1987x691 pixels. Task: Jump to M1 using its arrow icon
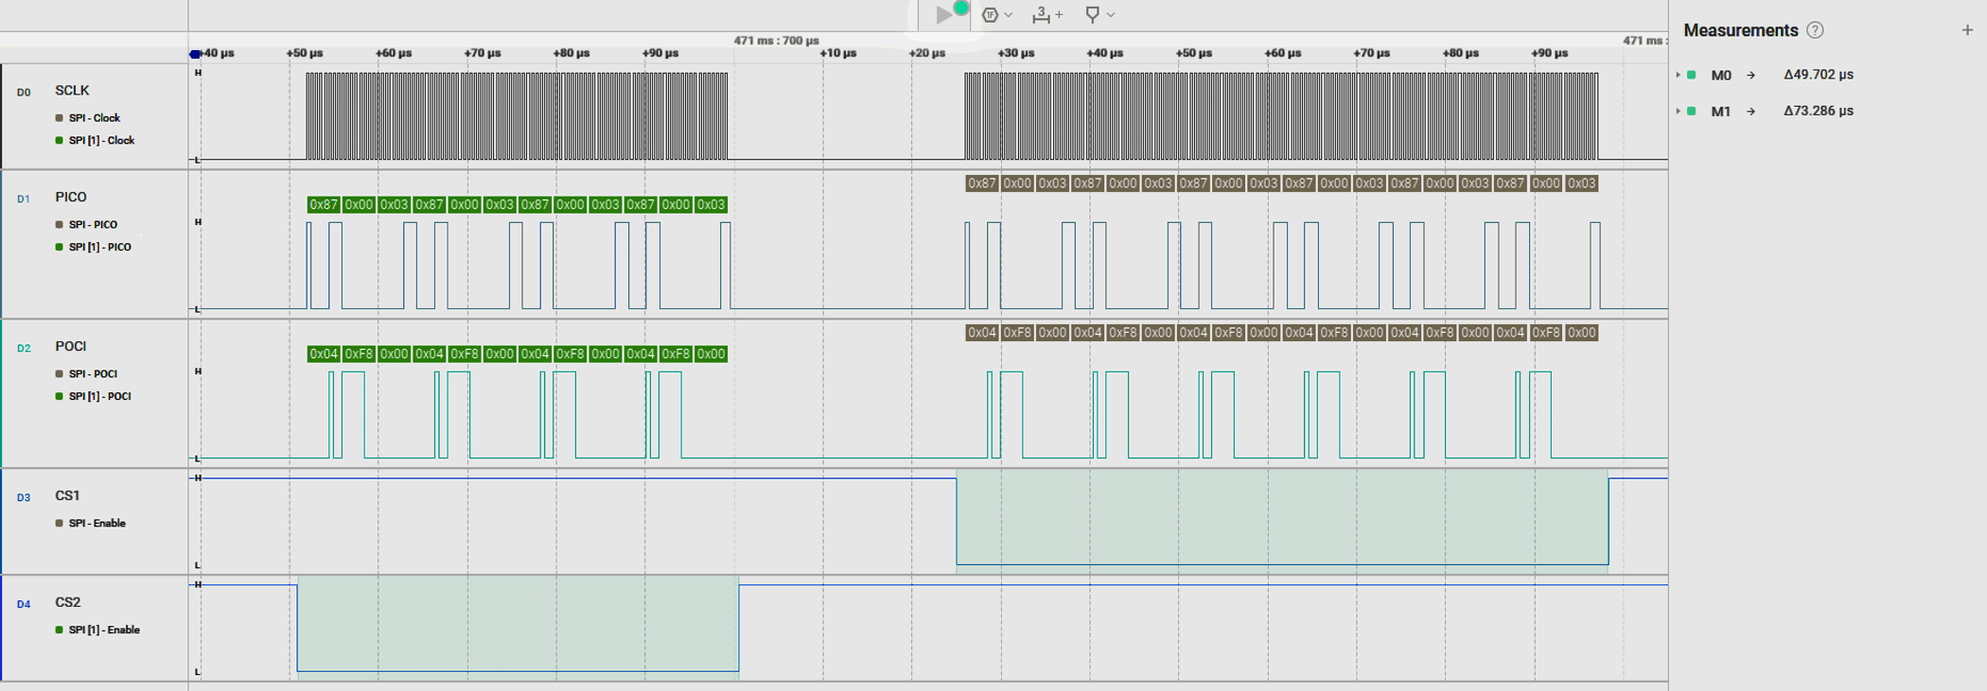tap(1750, 112)
